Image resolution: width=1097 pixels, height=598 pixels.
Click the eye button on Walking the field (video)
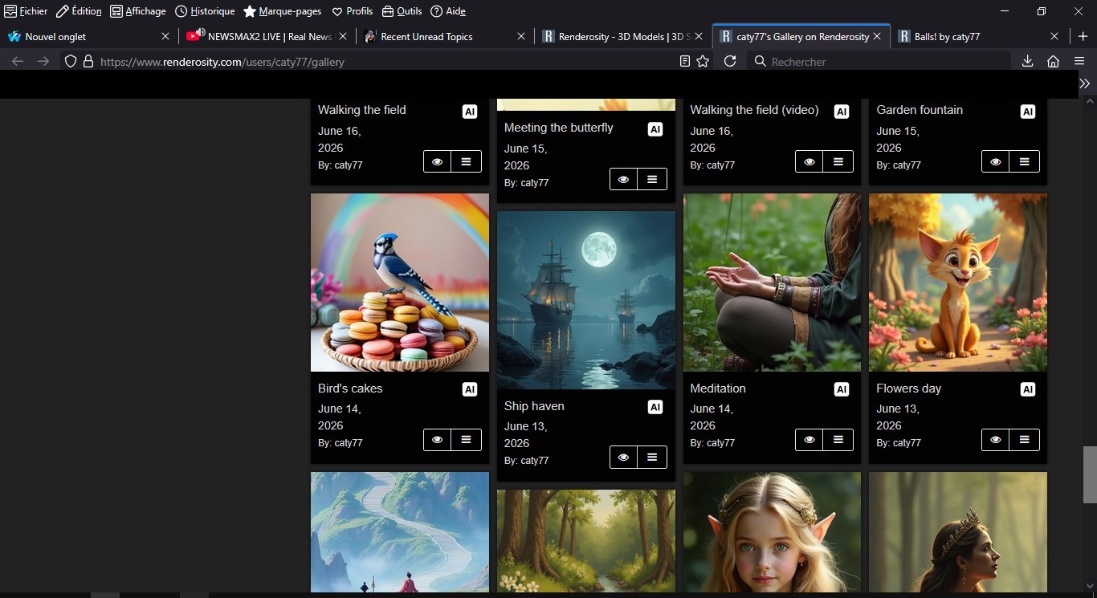tap(809, 161)
